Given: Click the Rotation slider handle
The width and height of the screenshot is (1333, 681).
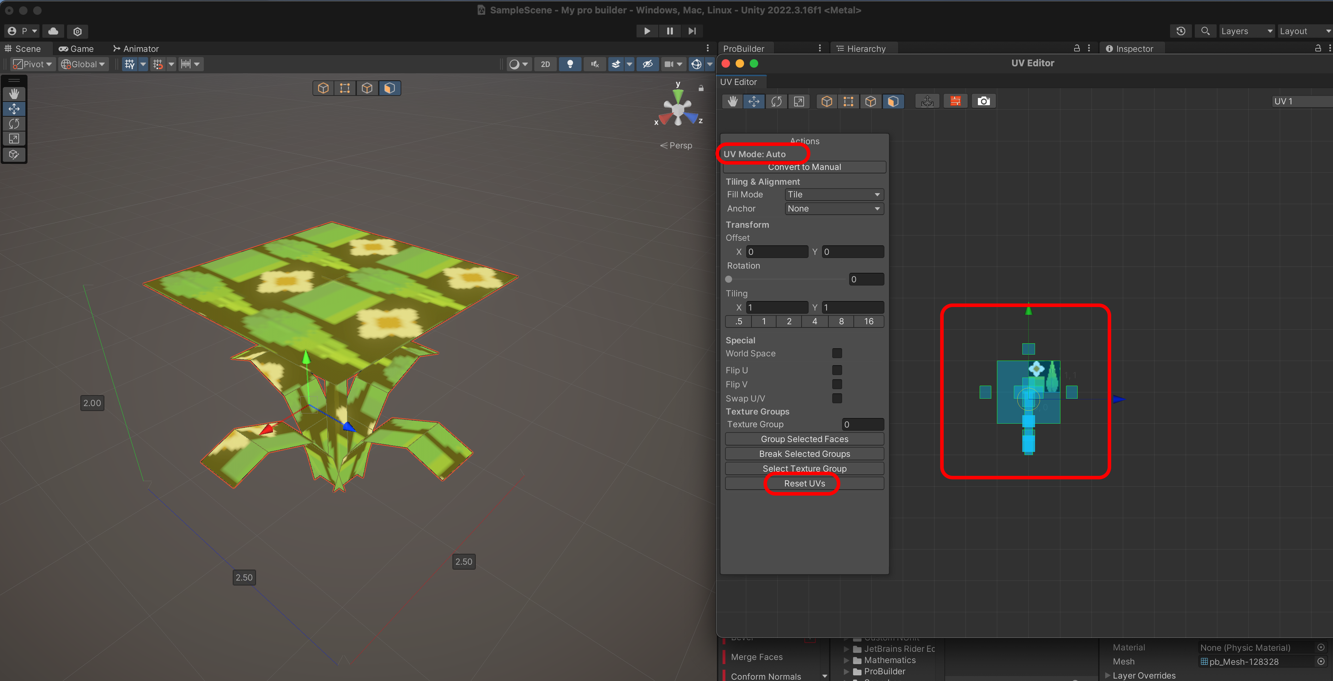Looking at the screenshot, I should pos(729,279).
